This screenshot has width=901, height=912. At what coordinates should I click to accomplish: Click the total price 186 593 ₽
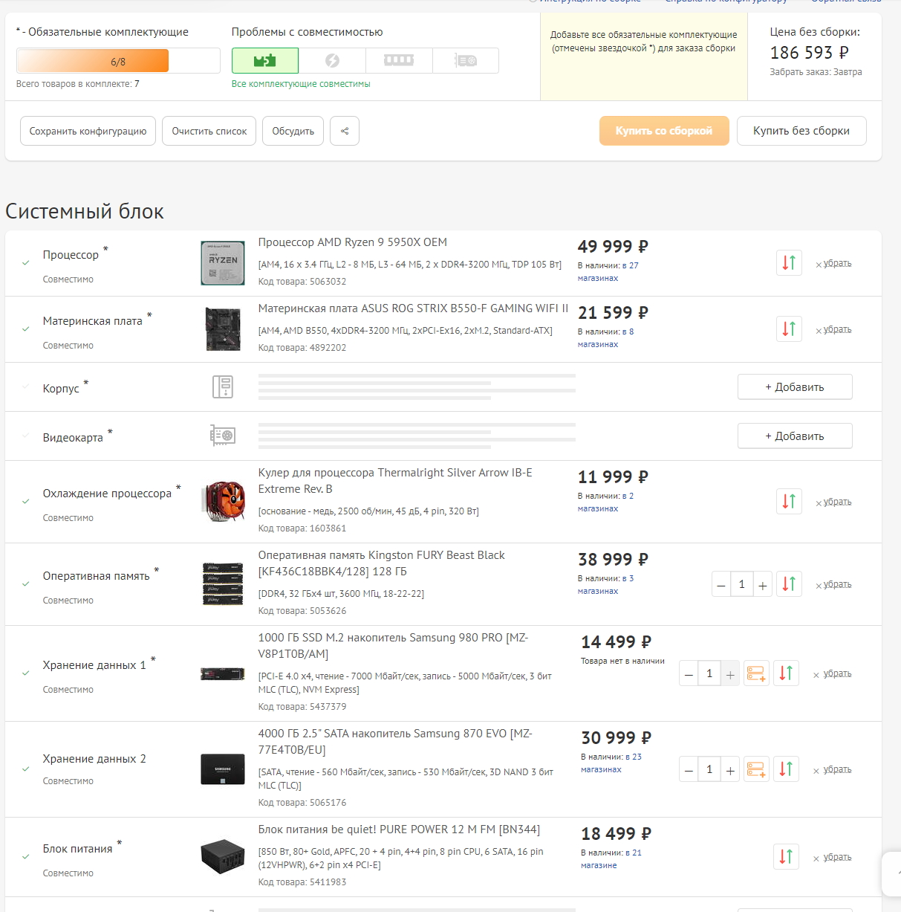pos(809,53)
